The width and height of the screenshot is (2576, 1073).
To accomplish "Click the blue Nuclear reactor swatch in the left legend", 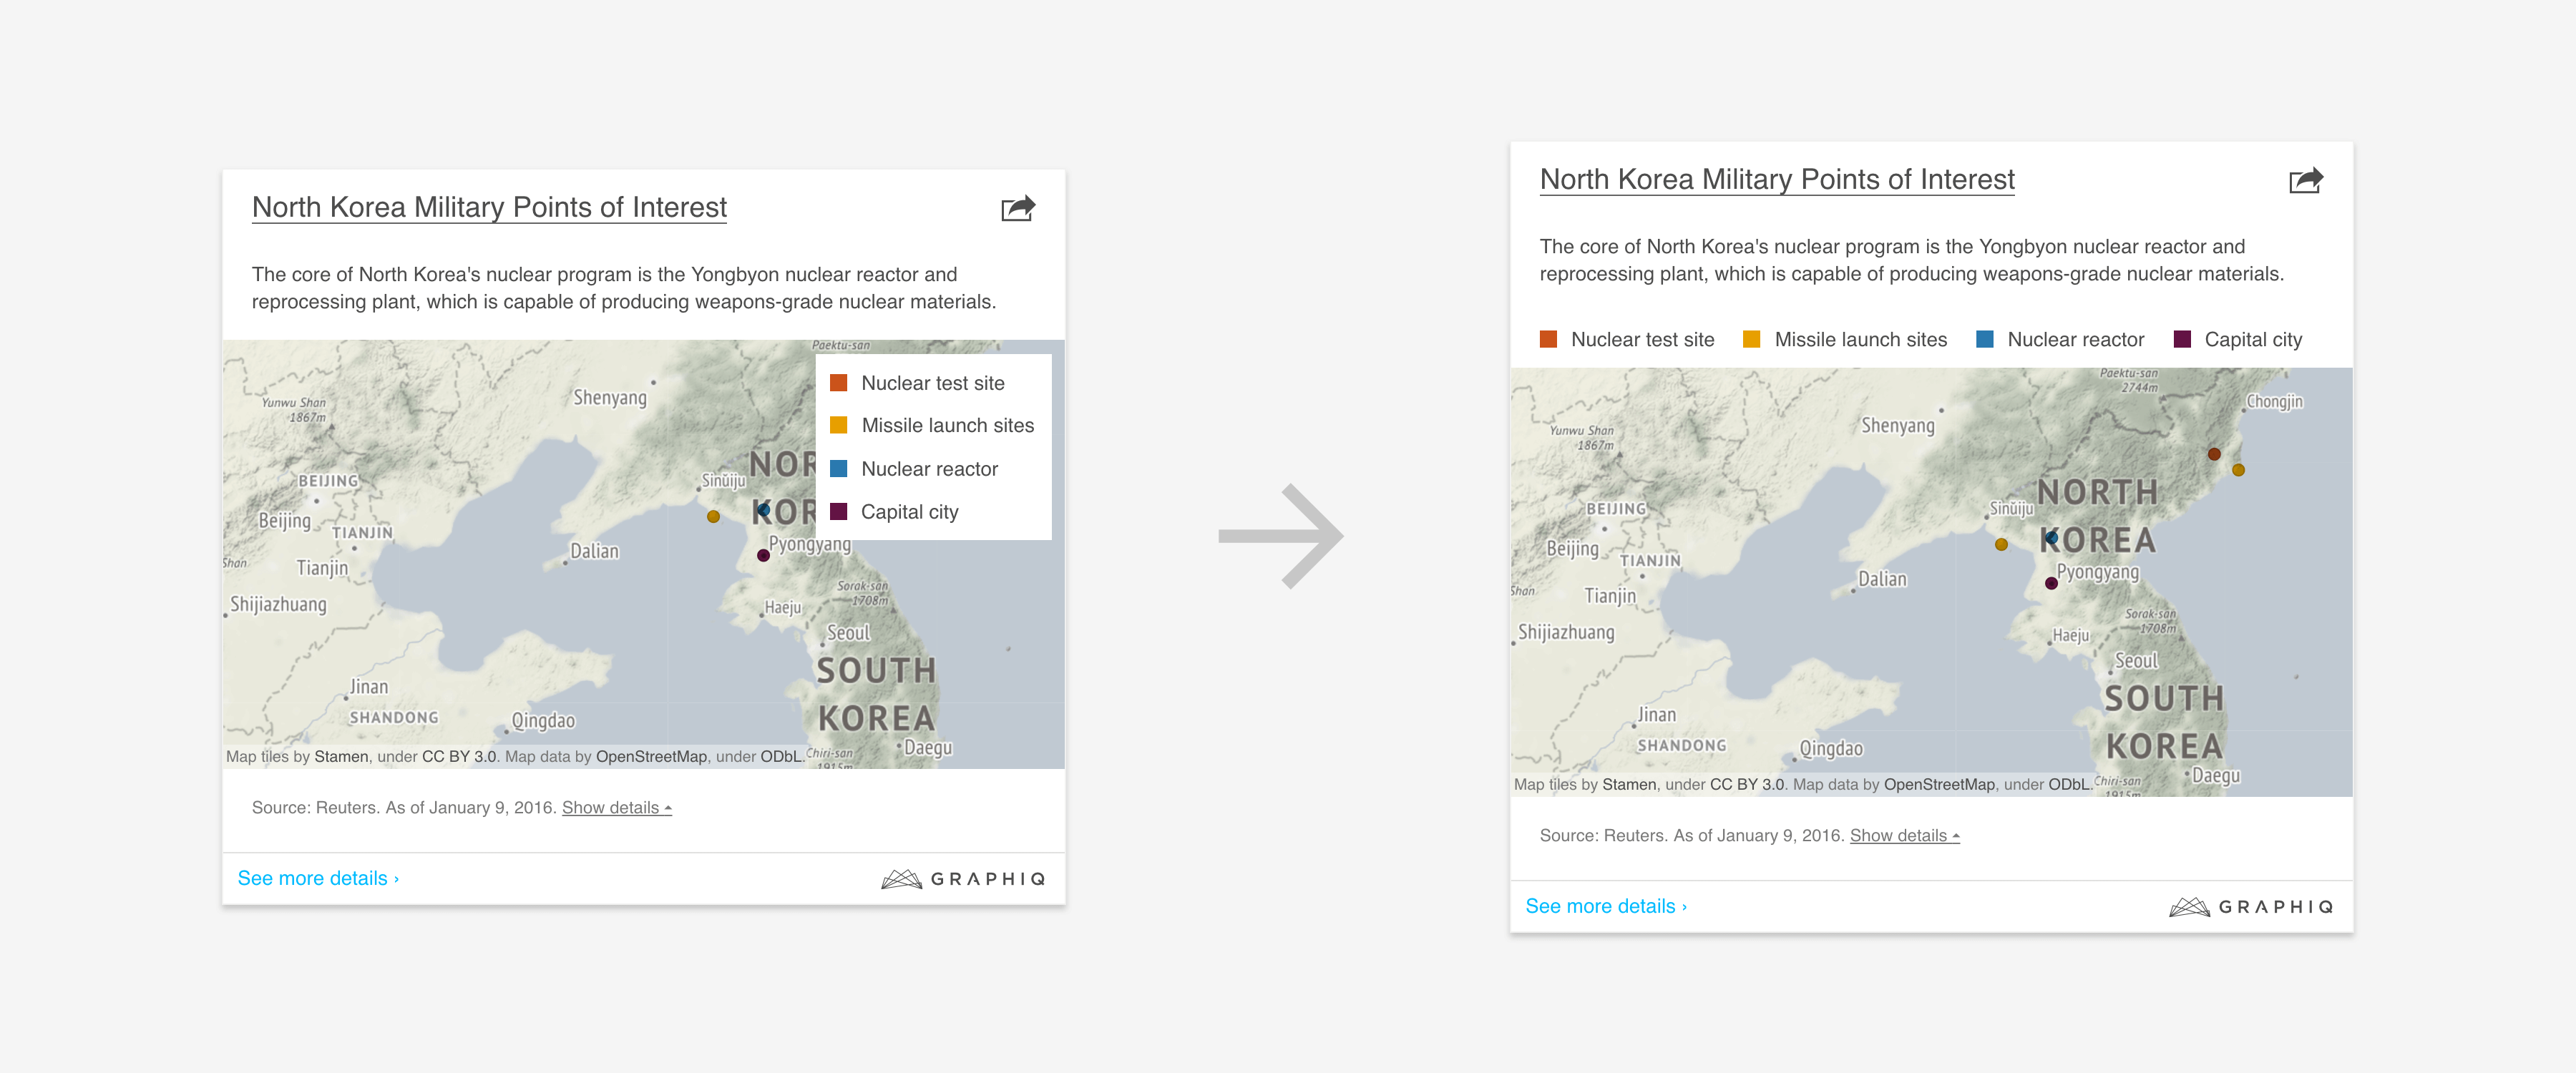I will (839, 469).
